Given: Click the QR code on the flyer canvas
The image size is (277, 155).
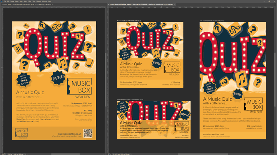Looking at the screenshot, I should (88, 133).
